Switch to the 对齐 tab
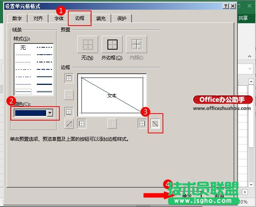The height and width of the screenshot is (207, 256). click(x=38, y=18)
